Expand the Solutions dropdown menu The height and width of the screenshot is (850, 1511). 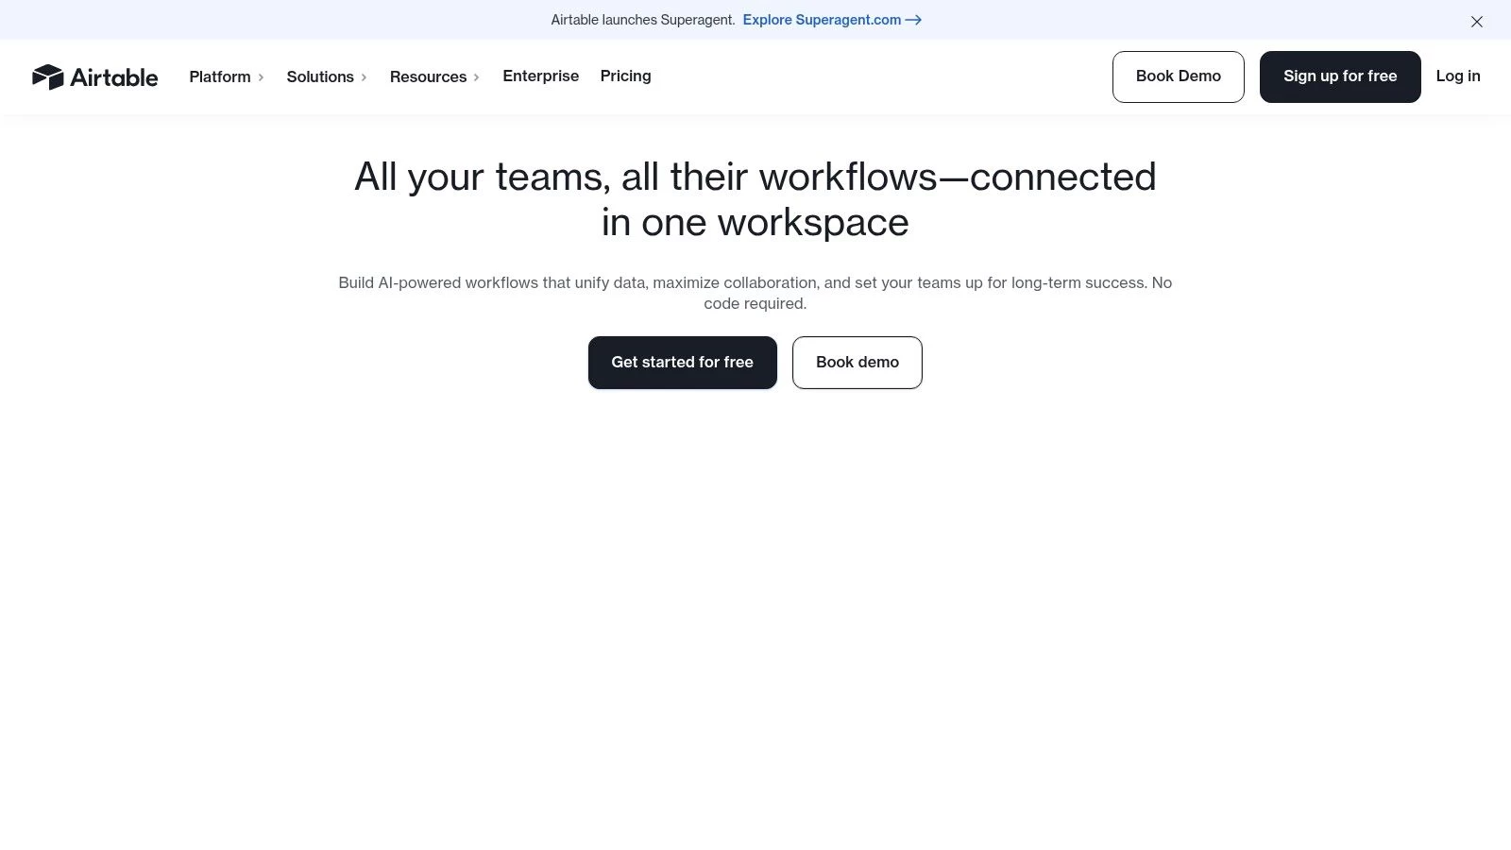(320, 76)
